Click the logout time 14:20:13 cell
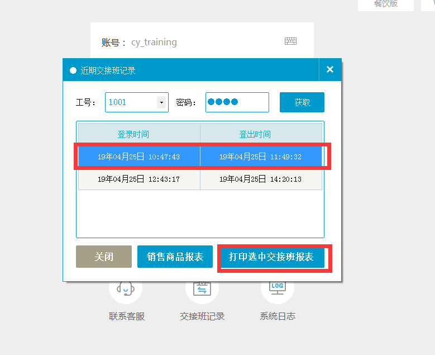 coord(261,179)
